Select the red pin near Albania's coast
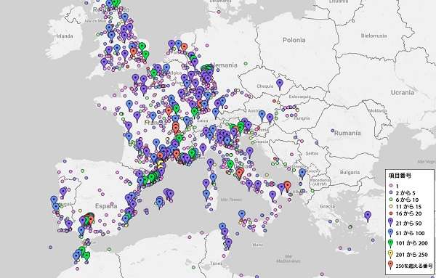Screen dimensions: 436x278 [287, 187]
